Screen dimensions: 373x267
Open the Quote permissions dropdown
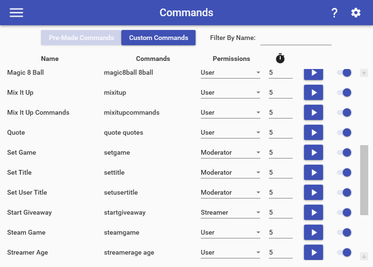[230, 132]
